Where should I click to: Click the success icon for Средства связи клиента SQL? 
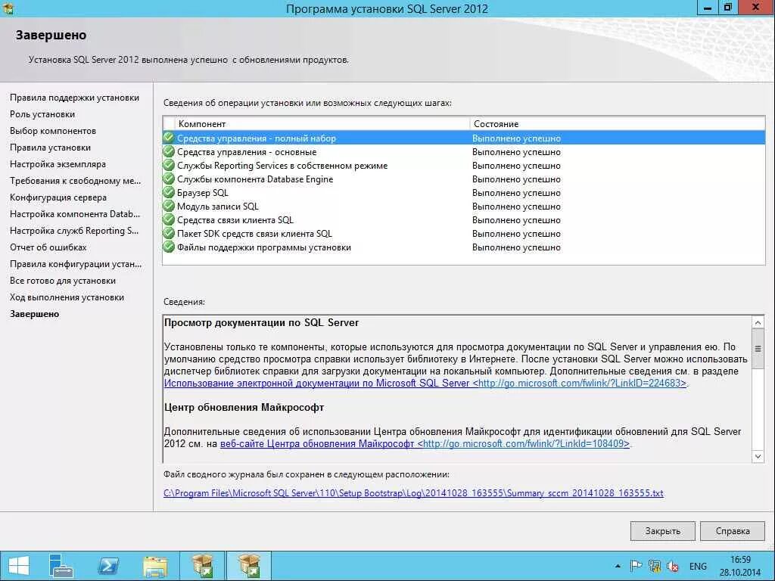(x=169, y=219)
